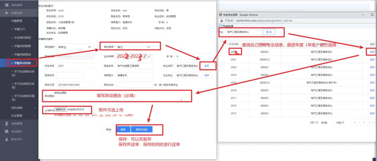This screenshot has height=161, width=377.
Task: Open 学习完成情况(性质) in the sidebar
Action: (x=23, y=85)
